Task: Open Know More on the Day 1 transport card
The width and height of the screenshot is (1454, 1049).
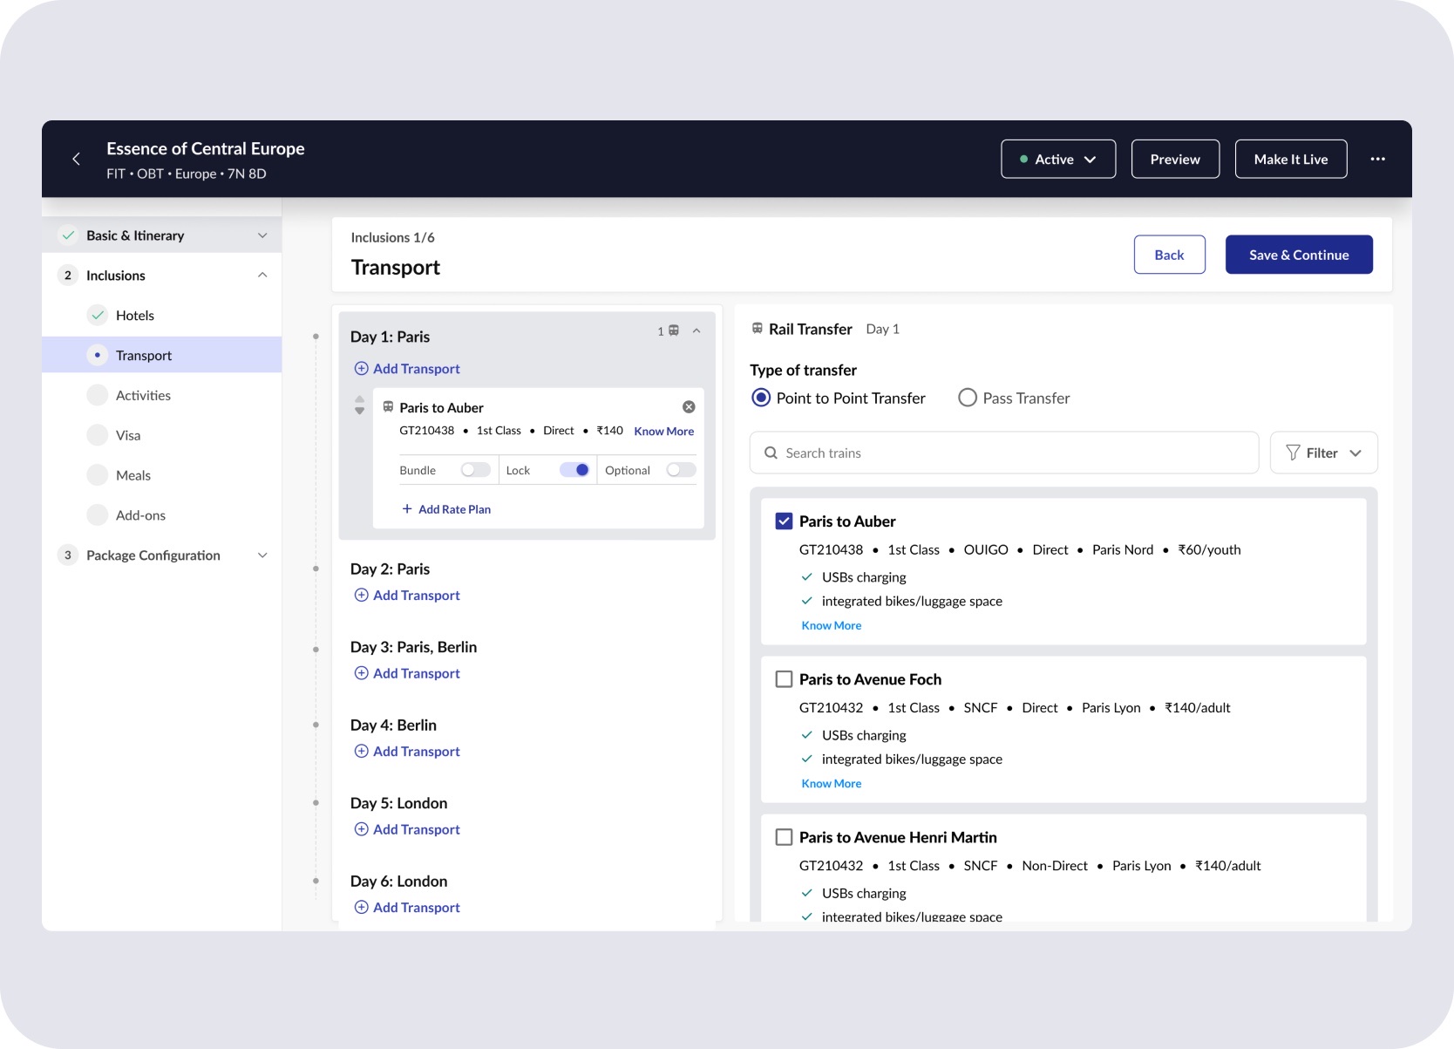Action: click(x=664, y=431)
